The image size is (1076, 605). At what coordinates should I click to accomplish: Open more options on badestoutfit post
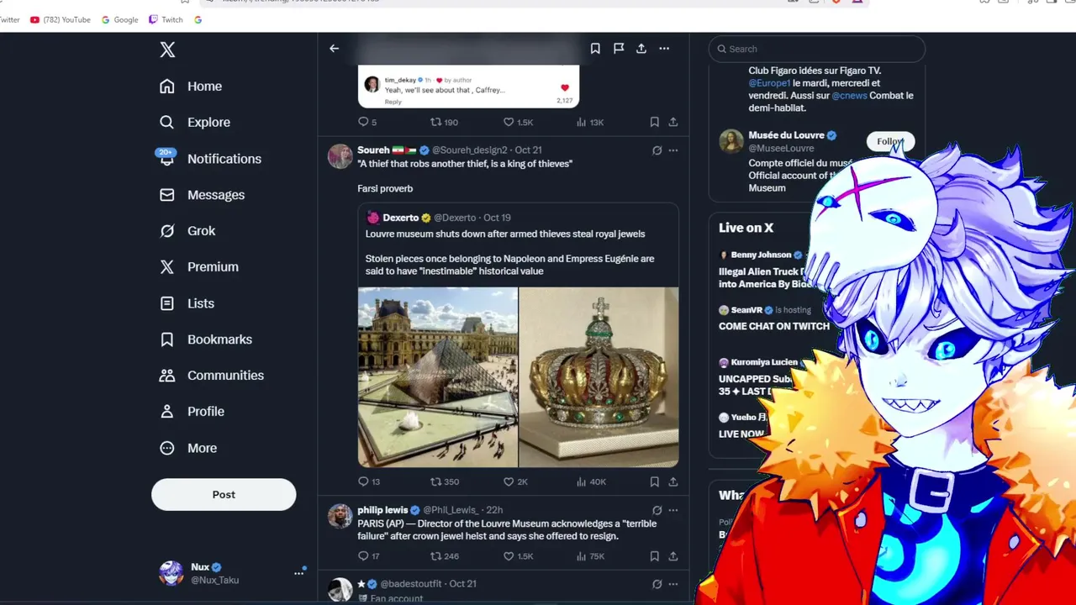click(673, 584)
